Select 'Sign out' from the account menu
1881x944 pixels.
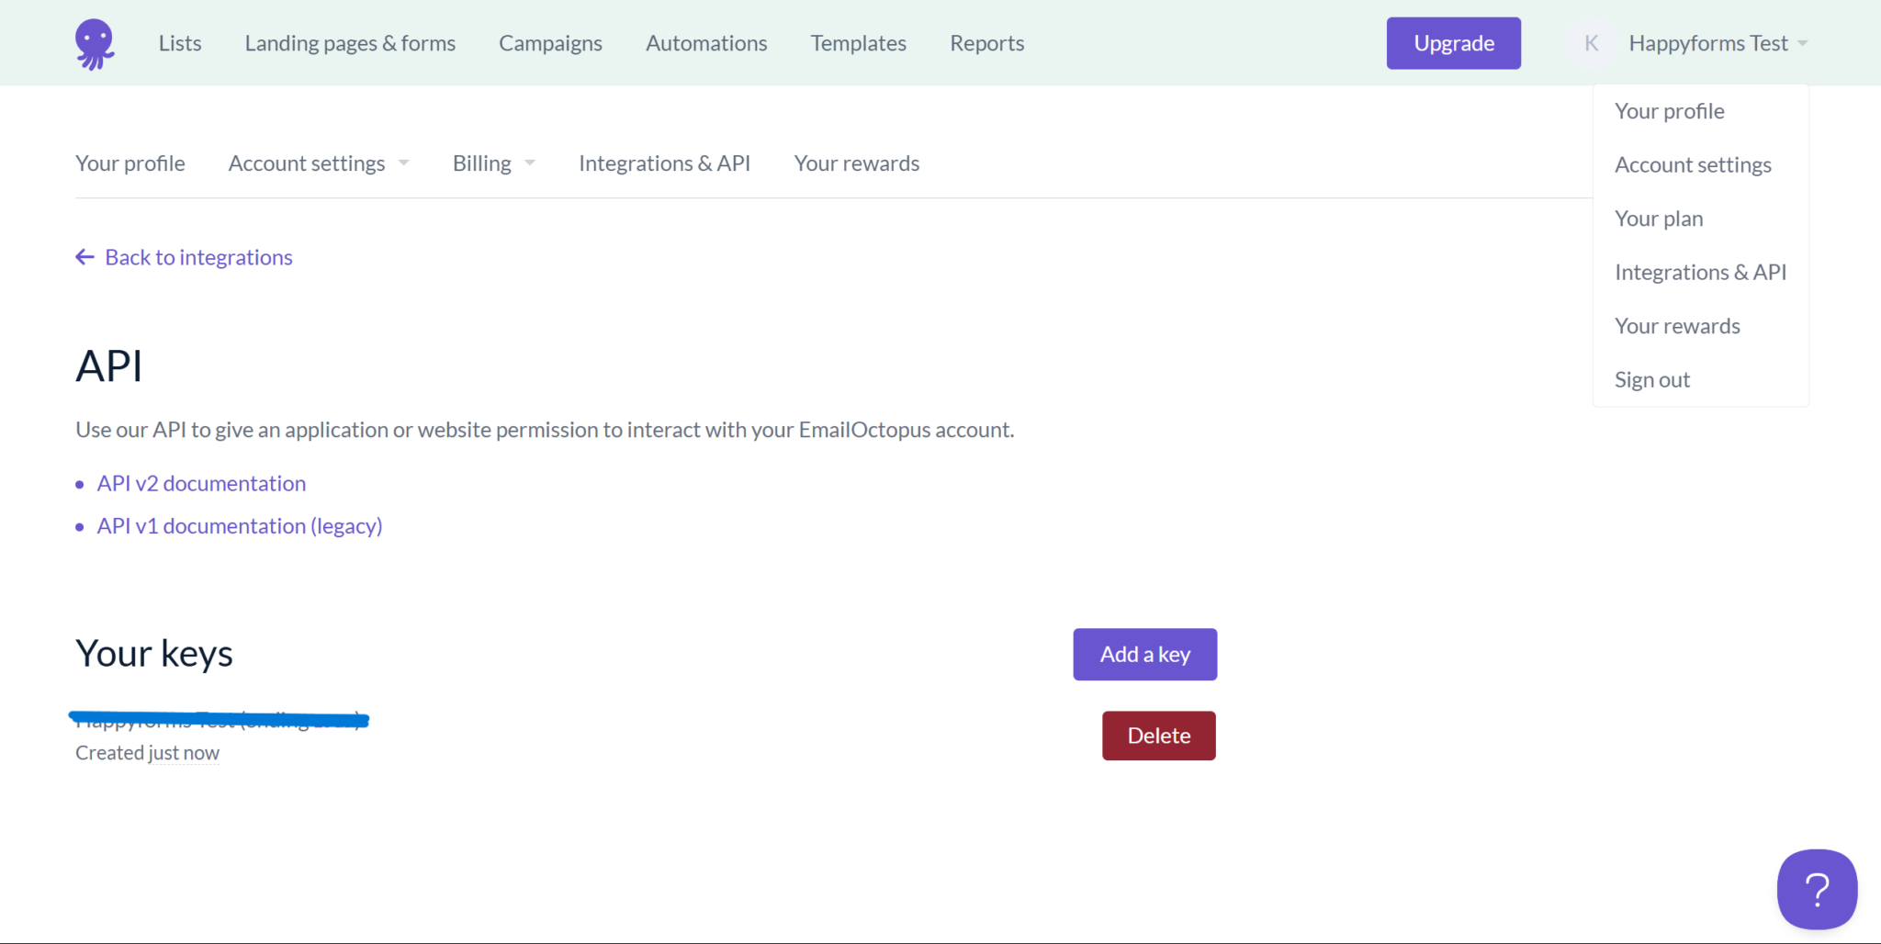1651,378
